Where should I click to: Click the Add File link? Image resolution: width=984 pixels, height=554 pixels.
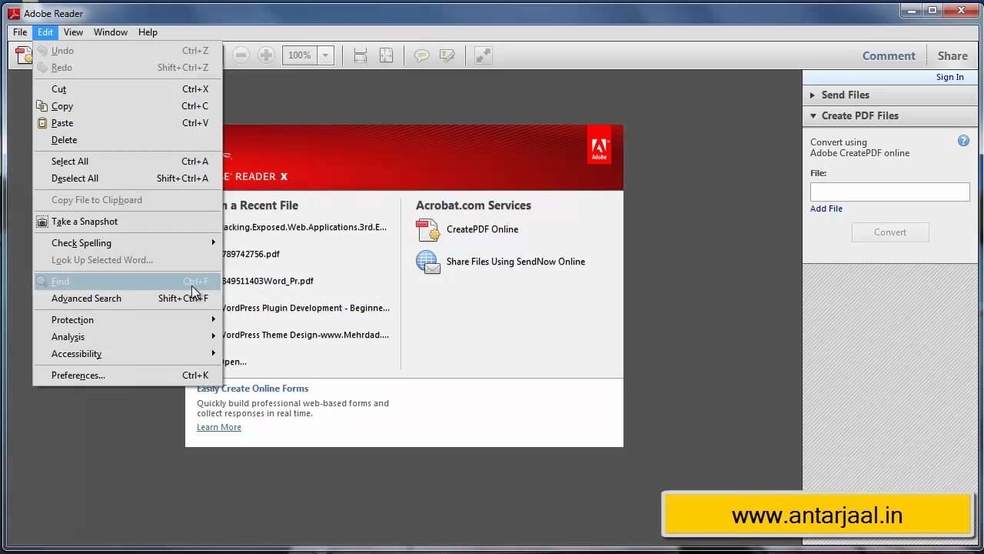click(826, 209)
